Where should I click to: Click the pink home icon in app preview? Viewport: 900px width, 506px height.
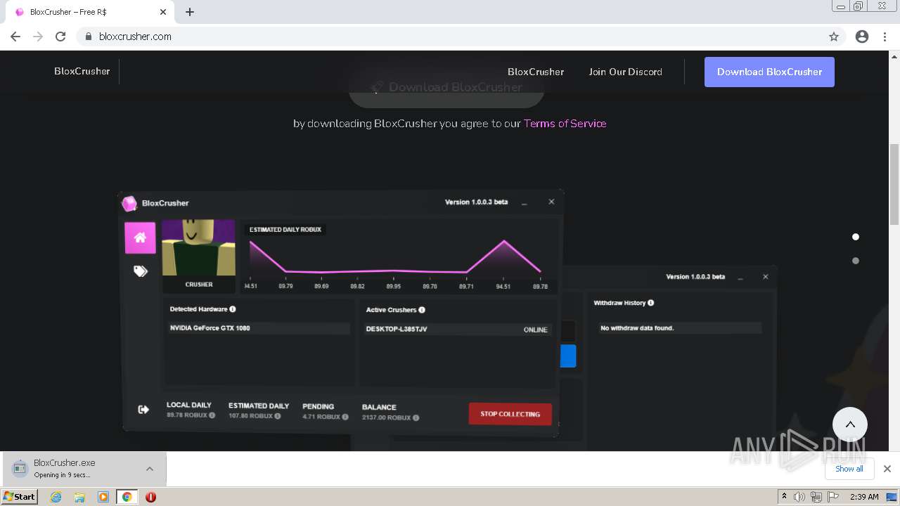[140, 238]
